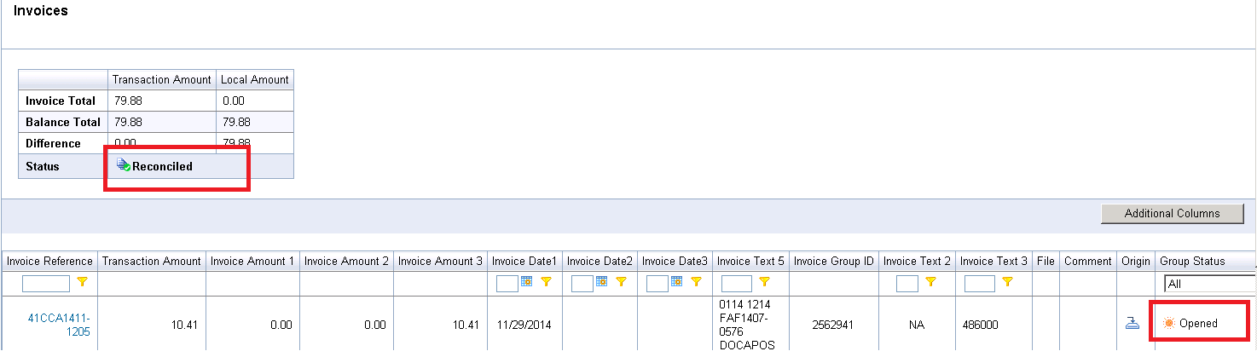Click the Origin column header
Image resolution: width=1257 pixels, height=357 pixels.
1136,261
